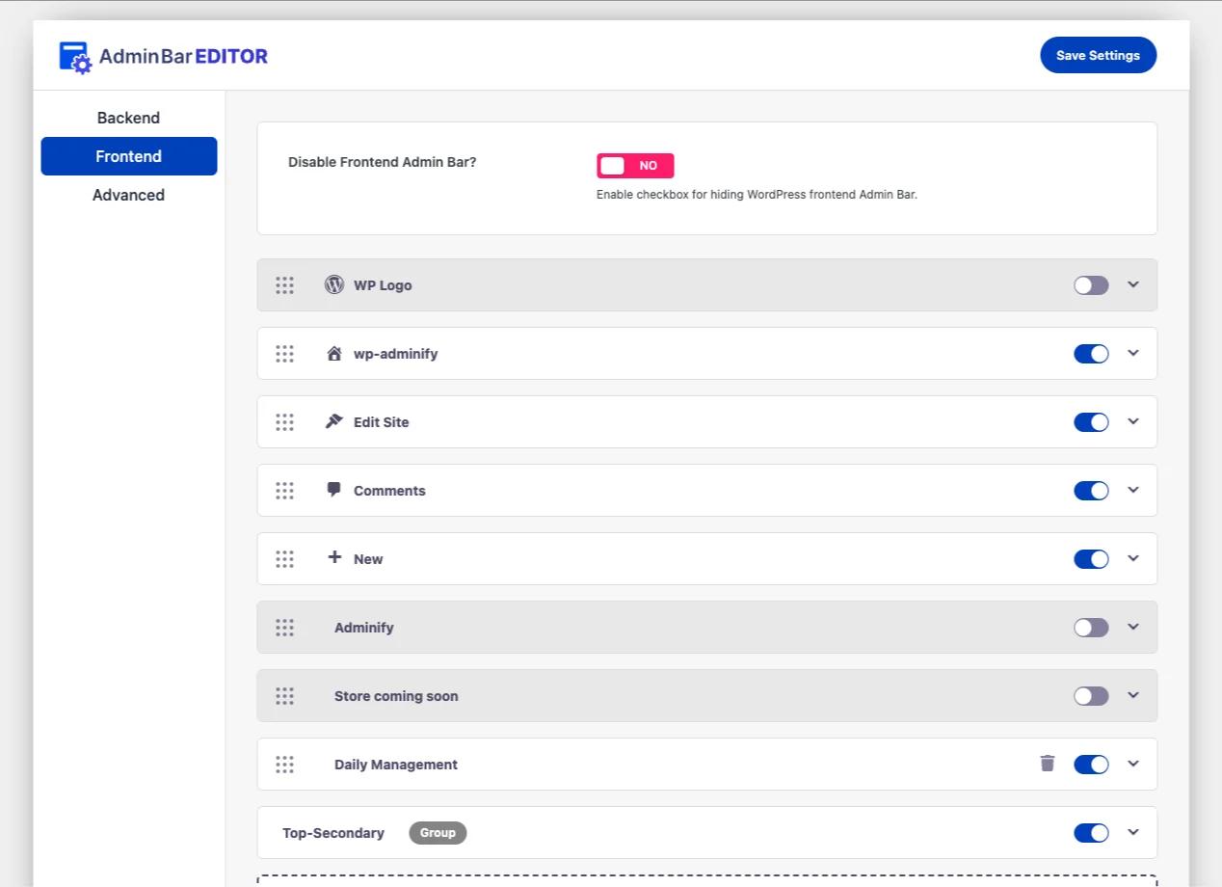Select the Frontend tab
Image resolution: width=1222 pixels, height=887 pixels.
(x=128, y=156)
